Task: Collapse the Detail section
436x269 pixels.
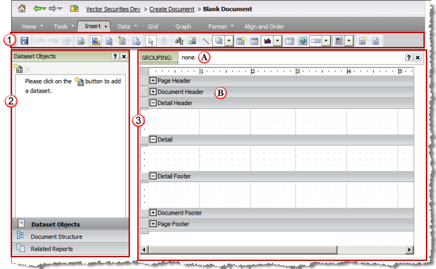Action: point(153,140)
